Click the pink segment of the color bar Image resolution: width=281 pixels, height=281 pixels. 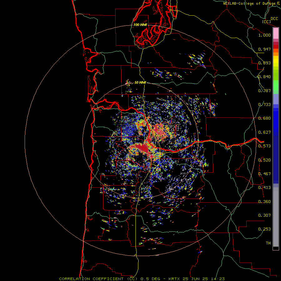tap(276, 33)
